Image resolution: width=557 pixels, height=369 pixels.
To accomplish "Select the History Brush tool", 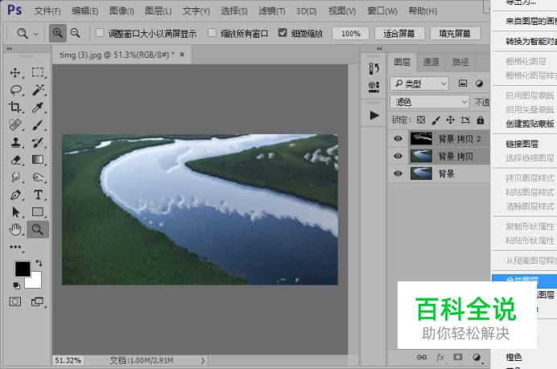I will click(x=38, y=142).
